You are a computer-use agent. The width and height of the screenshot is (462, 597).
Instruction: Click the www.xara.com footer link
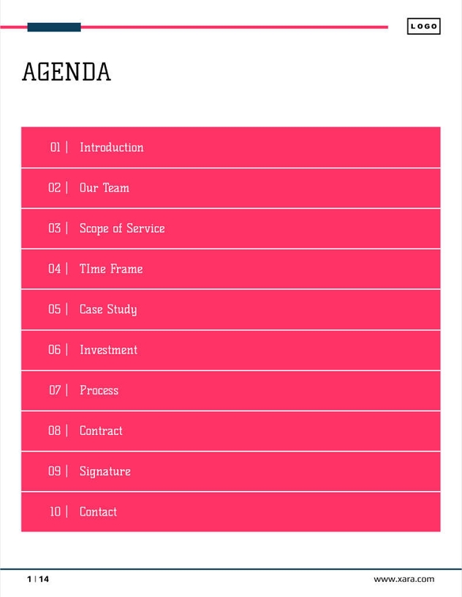[403, 579]
